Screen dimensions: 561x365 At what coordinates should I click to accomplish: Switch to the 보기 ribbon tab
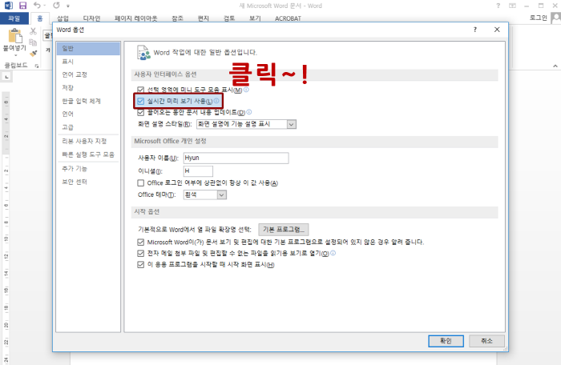click(255, 18)
